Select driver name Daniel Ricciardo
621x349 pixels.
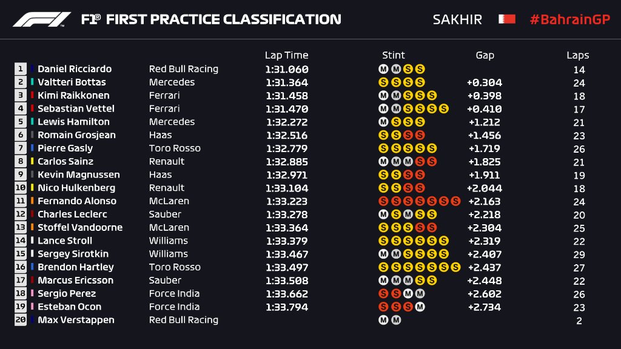coord(75,69)
